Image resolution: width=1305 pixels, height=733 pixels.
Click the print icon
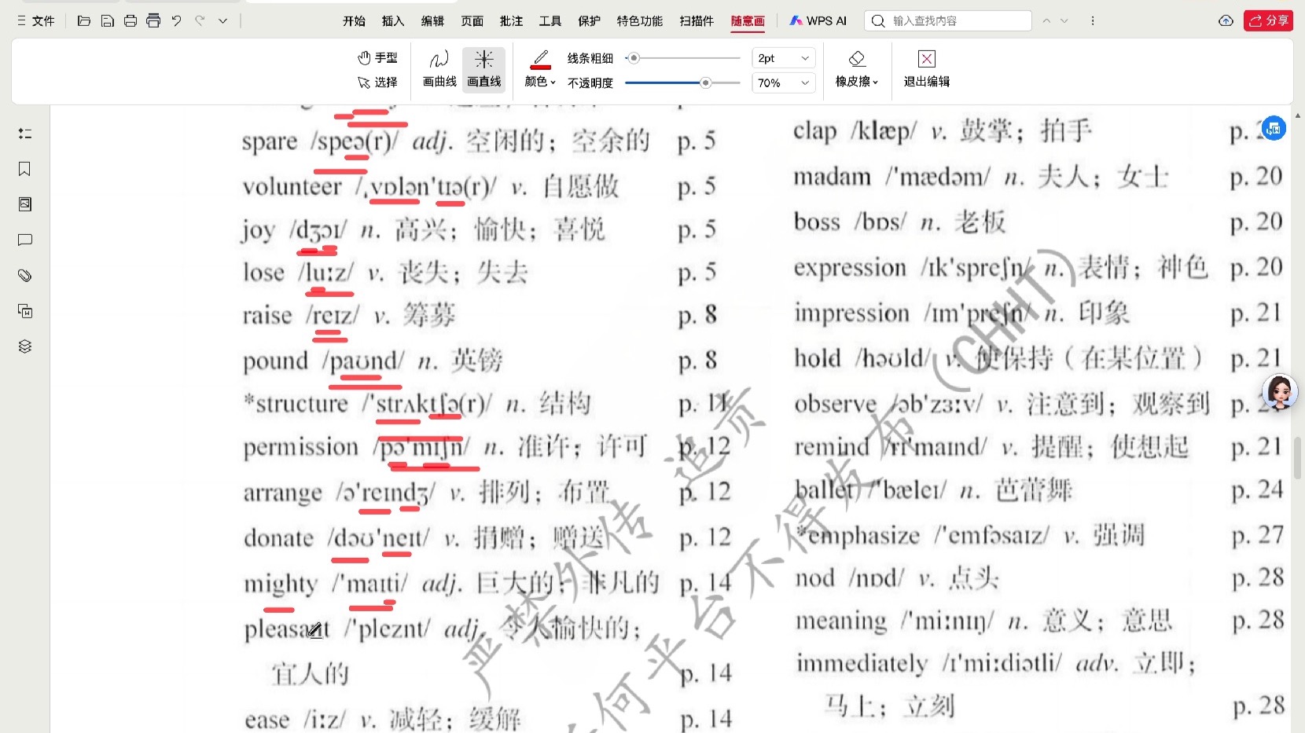pyautogui.click(x=130, y=21)
